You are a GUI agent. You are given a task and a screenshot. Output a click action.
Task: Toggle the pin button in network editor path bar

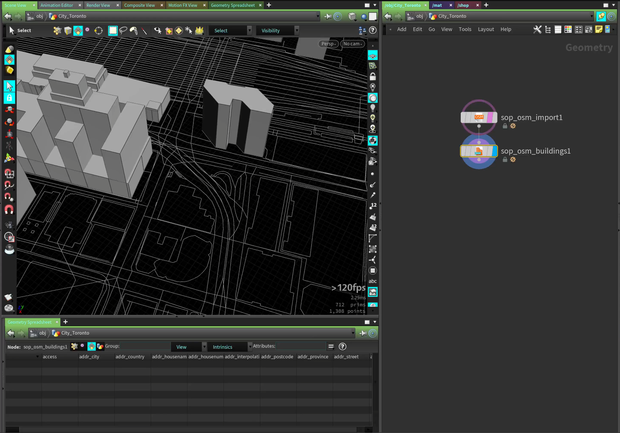601,16
